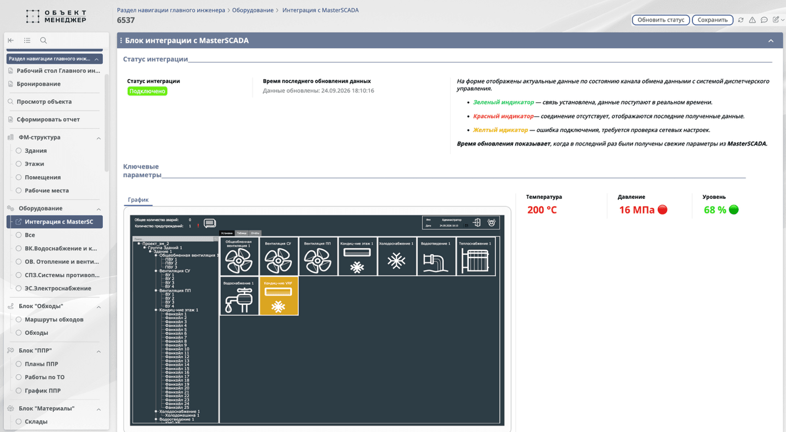Open the Общеобменная вентиляция 1 fan tile
Viewport: 786px width, 432px height.
pos(239,256)
